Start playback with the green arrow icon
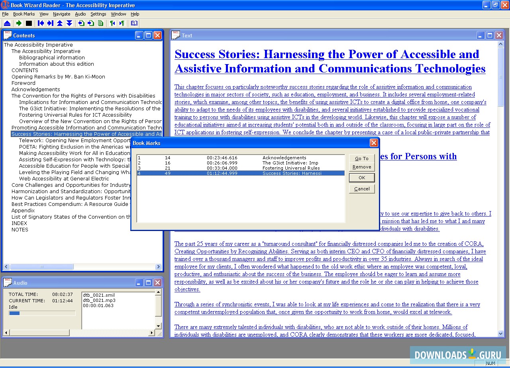The height and width of the screenshot is (368, 510). 19,23
